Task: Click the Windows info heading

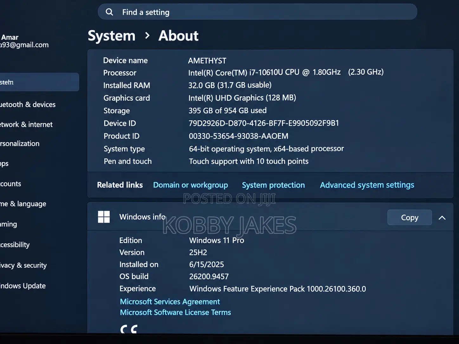Action: click(x=142, y=217)
